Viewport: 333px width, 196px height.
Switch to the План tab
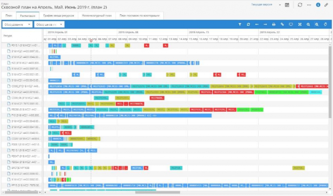[9, 16]
